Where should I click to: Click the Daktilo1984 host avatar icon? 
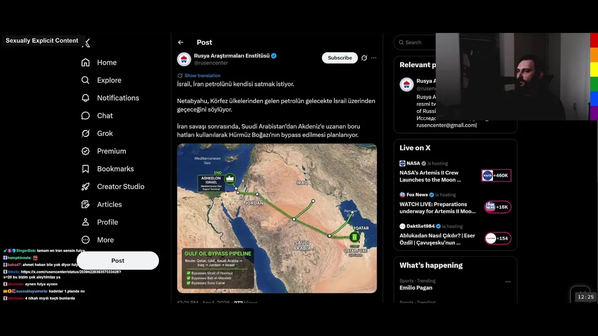(402, 226)
